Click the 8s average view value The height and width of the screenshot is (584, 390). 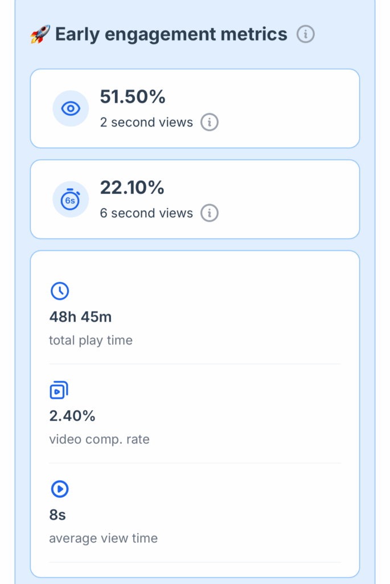point(58,515)
